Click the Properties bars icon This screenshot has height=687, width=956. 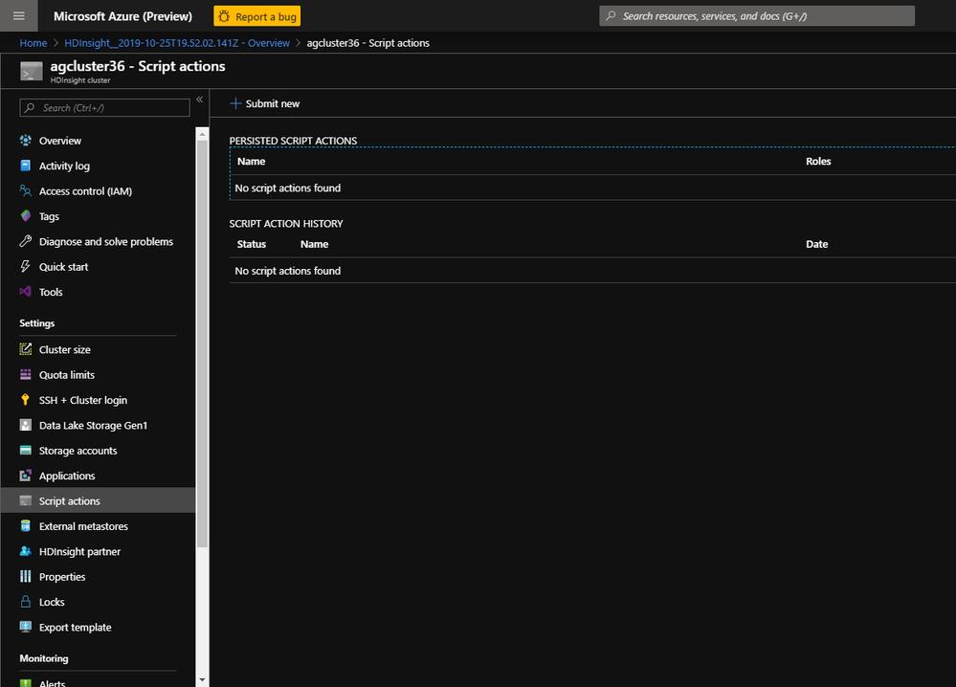point(26,576)
